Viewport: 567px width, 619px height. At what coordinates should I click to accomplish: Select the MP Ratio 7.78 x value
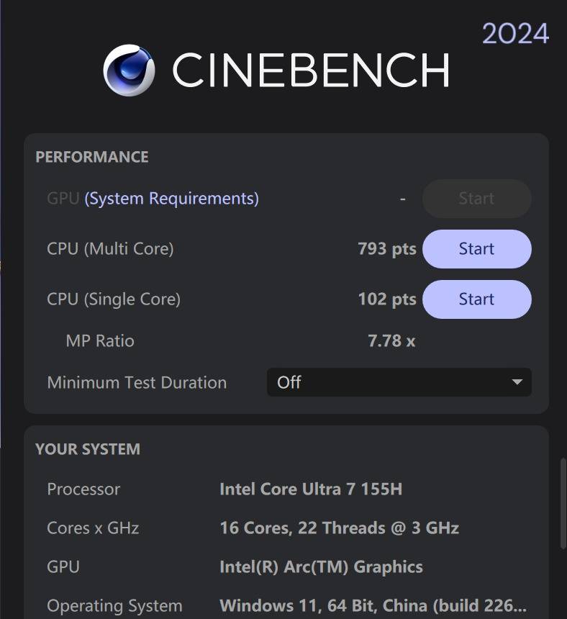391,341
